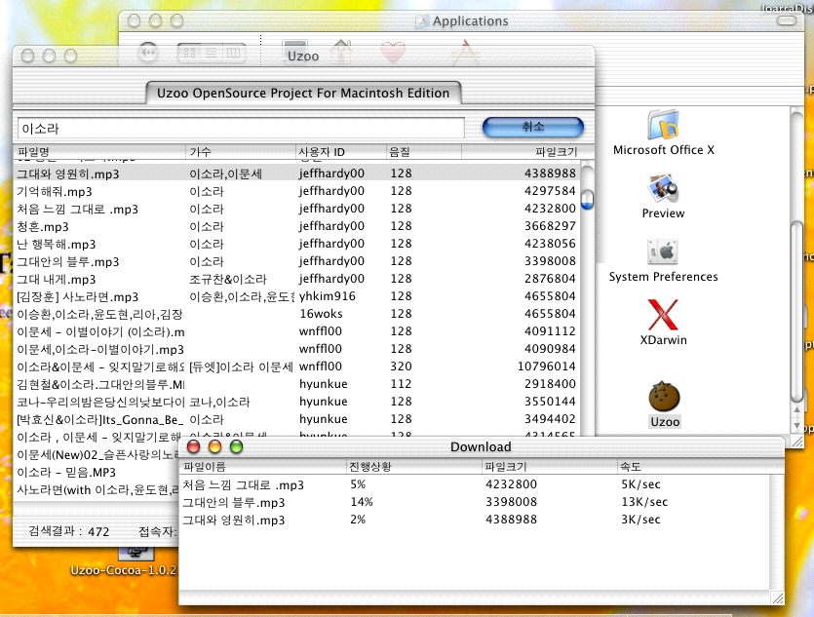This screenshot has width=814, height=617.
Task: Open Microsoft Office X folder icon
Action: pos(663,127)
